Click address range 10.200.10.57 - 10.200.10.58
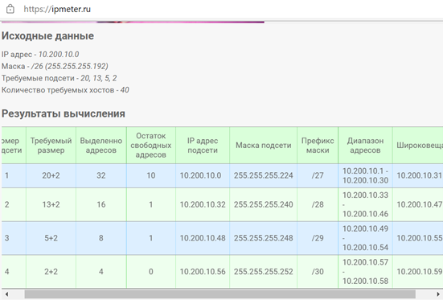The image size is (443, 300). pyautogui.click(x=365, y=272)
